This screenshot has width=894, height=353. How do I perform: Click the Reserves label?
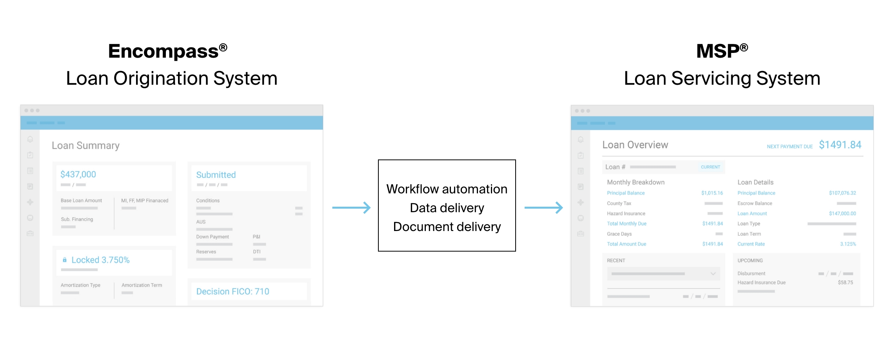(206, 251)
